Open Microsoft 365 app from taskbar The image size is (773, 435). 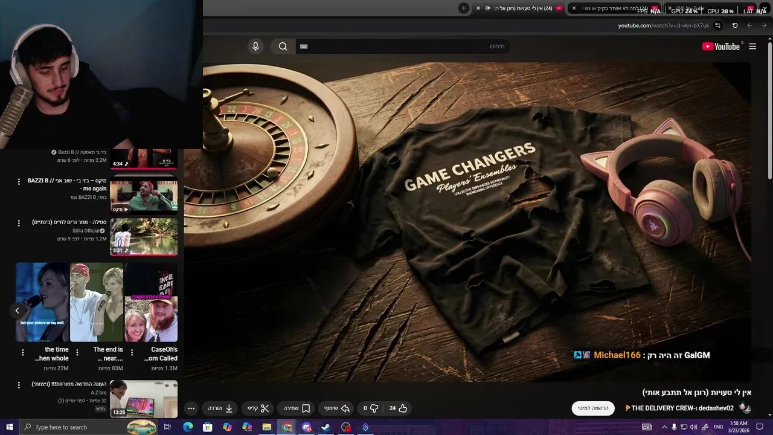247,427
